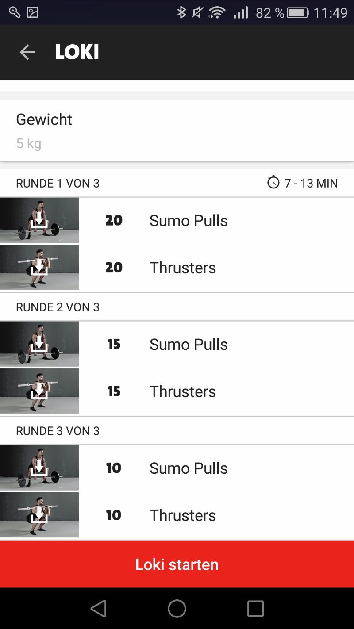Tap the download arrow on first Sumo Pulls thumbnail
The height and width of the screenshot is (629, 354).
click(x=39, y=220)
